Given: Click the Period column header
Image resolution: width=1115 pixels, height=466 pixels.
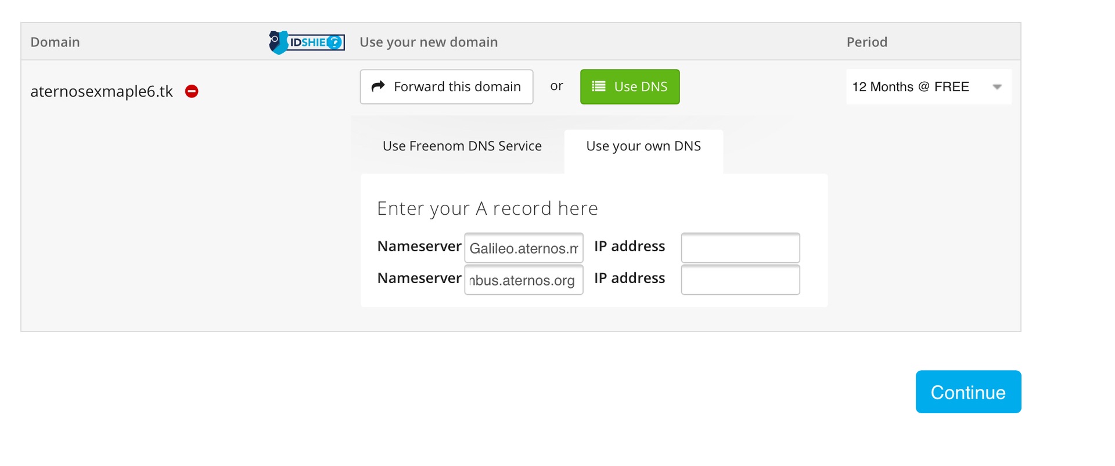Looking at the screenshot, I should [x=866, y=42].
